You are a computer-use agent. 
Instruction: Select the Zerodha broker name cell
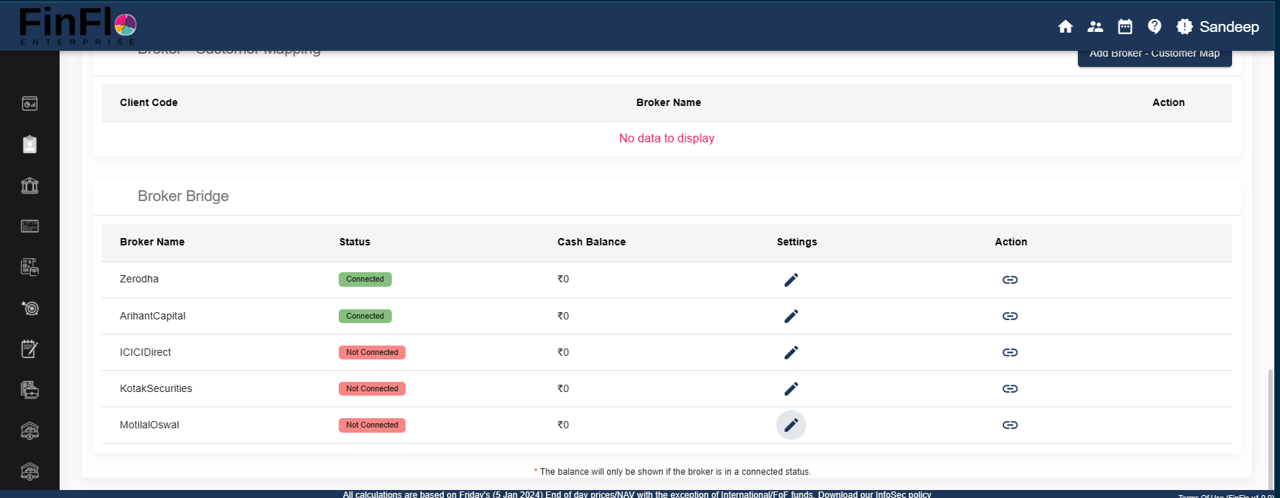click(139, 279)
